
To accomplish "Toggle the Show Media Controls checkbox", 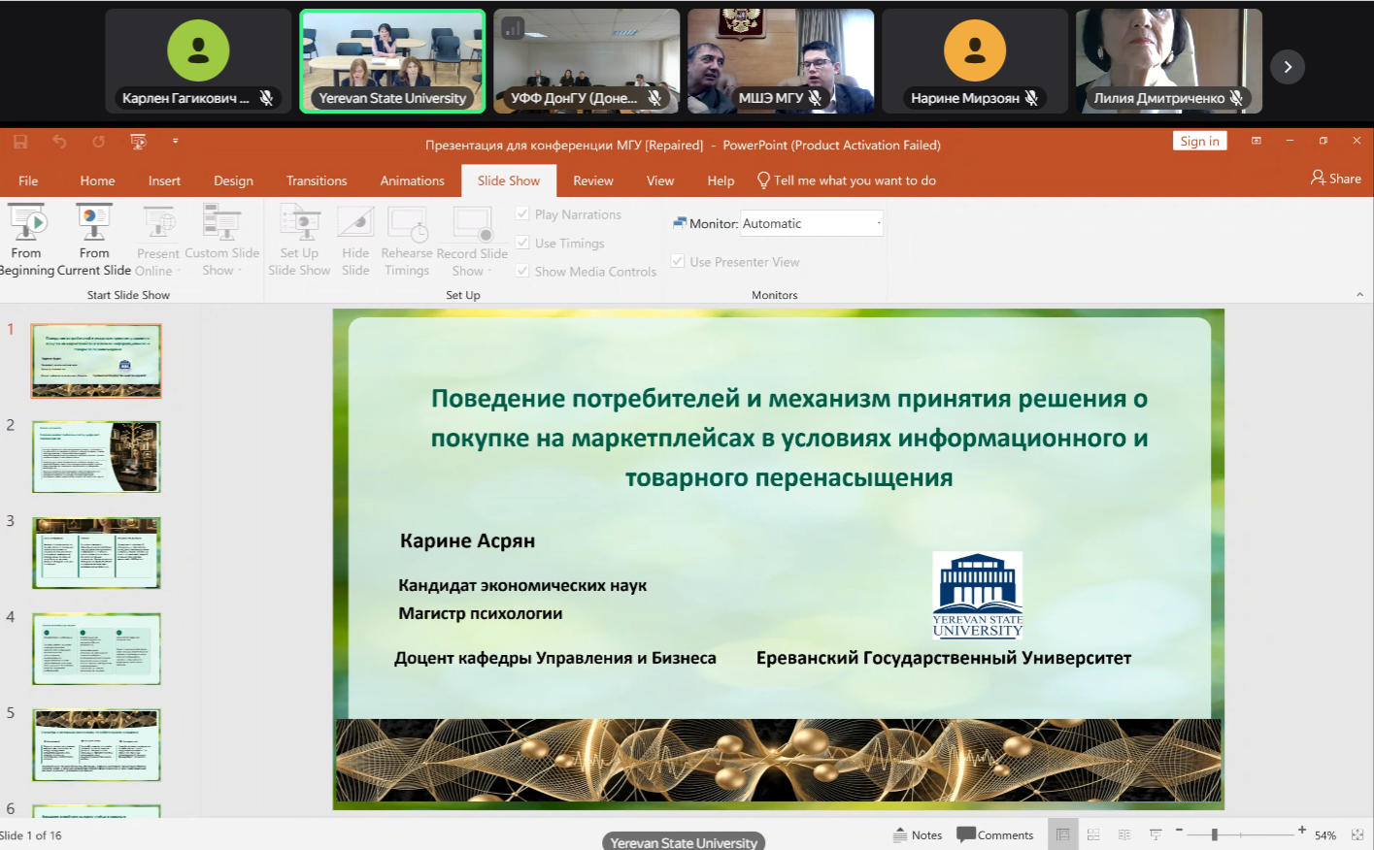I will pyautogui.click(x=522, y=271).
